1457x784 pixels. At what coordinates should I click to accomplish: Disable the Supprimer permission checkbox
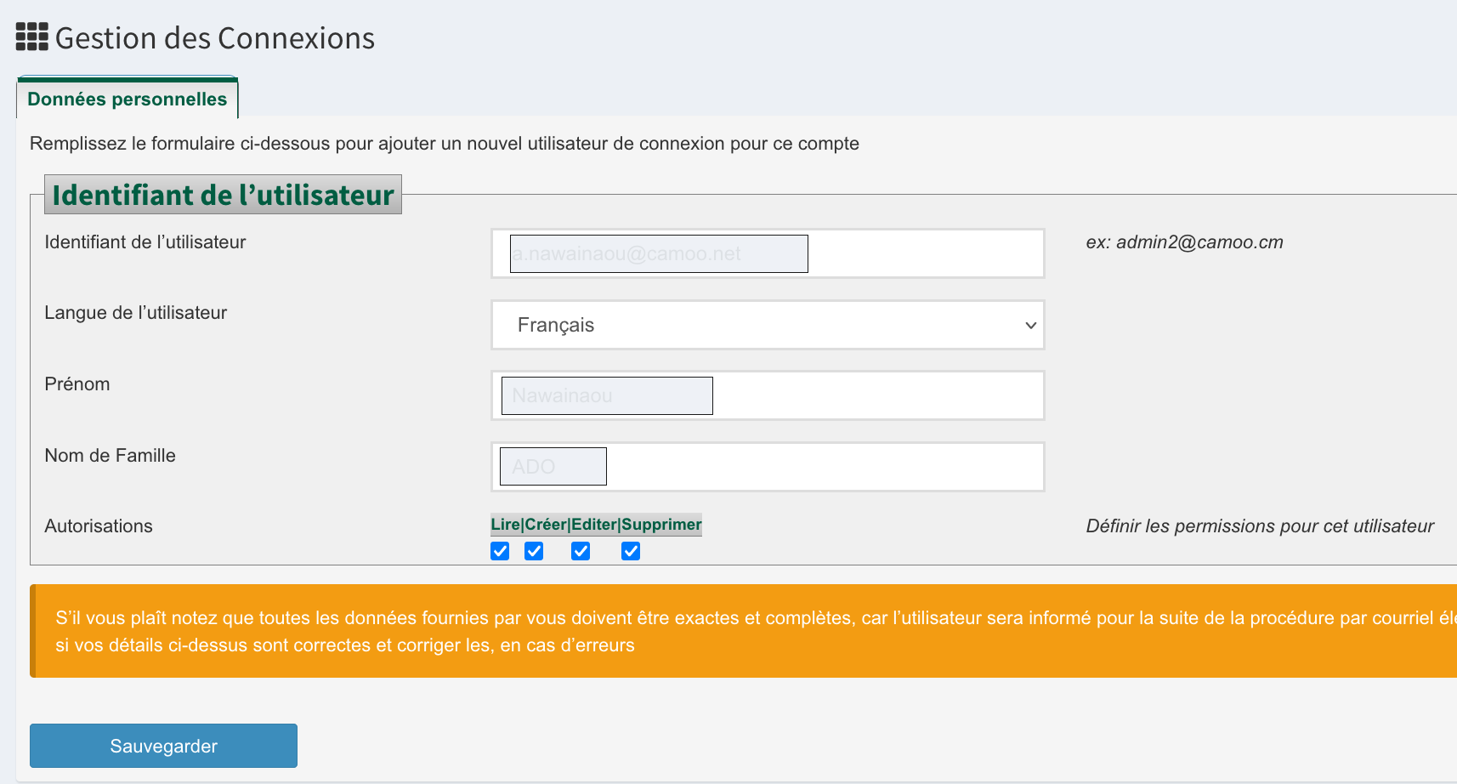pyautogui.click(x=631, y=551)
